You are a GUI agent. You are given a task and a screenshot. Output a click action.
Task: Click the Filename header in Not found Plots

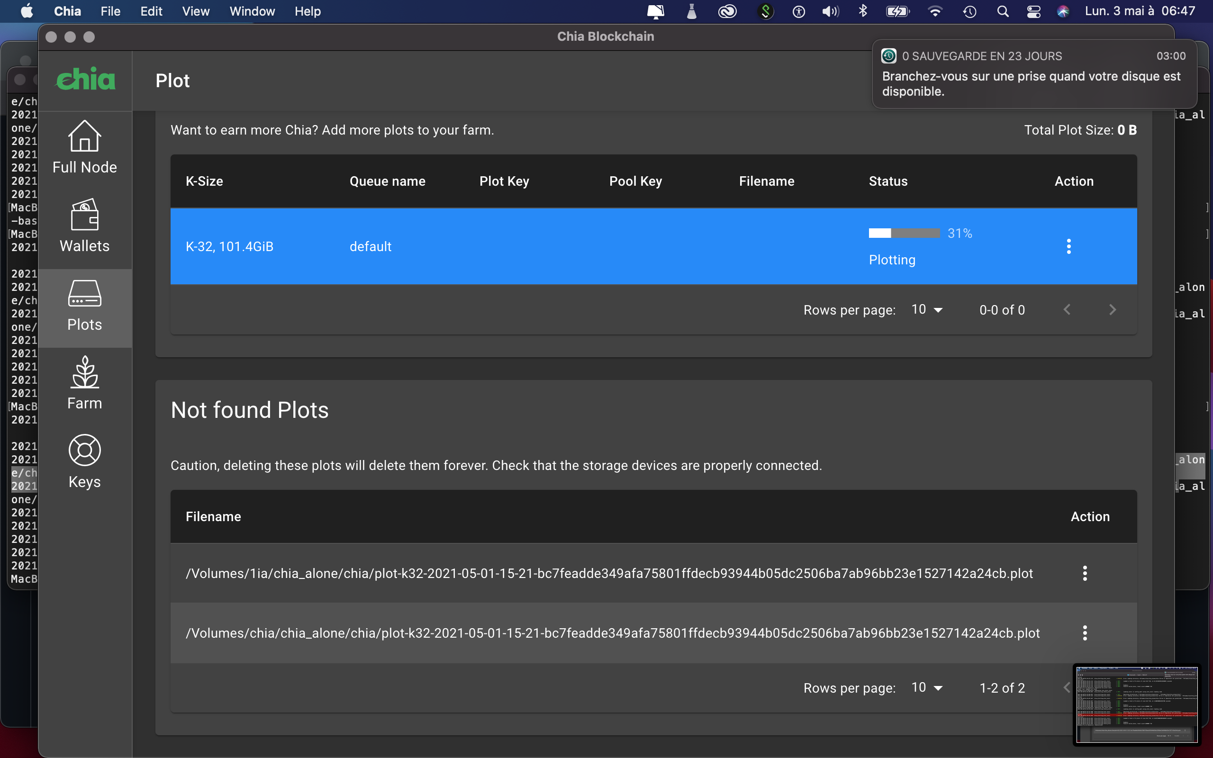point(213,516)
